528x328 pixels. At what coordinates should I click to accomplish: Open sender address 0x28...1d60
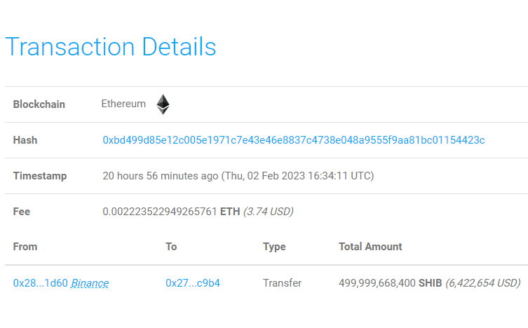pos(41,283)
